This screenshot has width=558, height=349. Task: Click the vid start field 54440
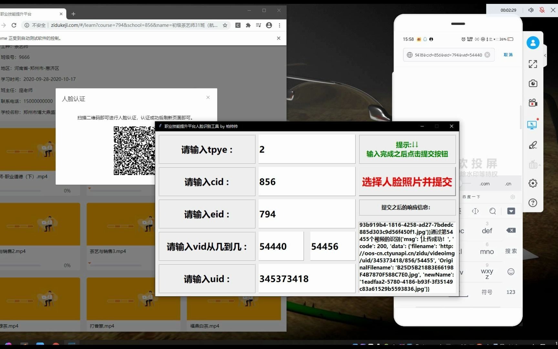[281, 246]
